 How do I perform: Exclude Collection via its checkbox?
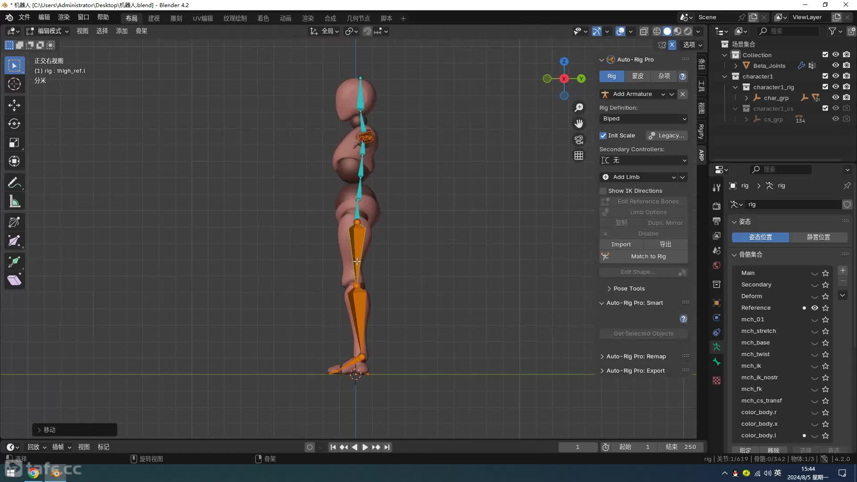(825, 55)
